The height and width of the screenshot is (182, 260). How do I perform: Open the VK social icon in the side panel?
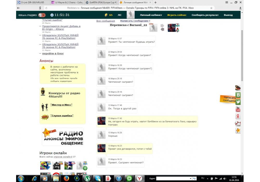238,95
